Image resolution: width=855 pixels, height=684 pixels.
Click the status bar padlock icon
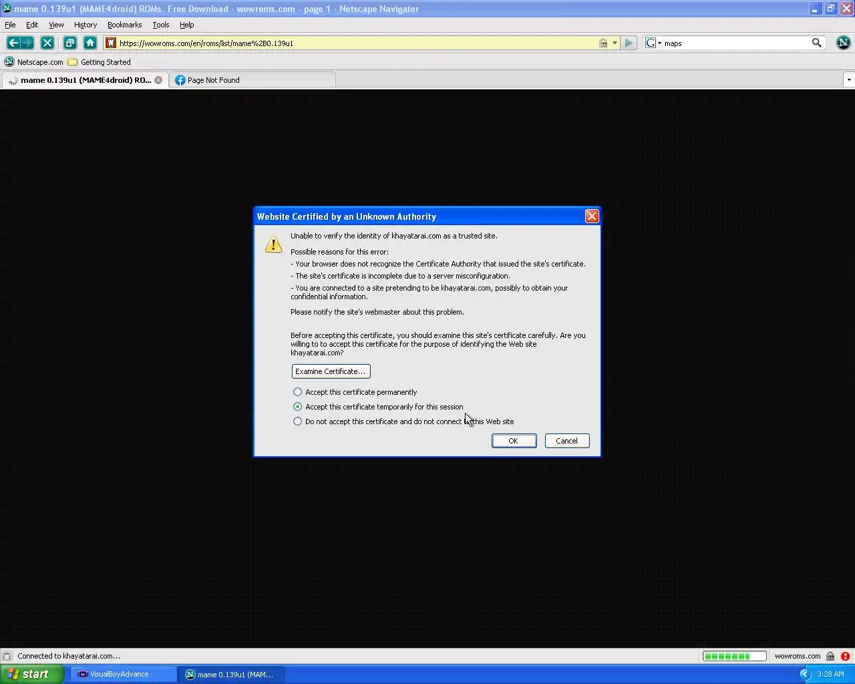pos(830,656)
